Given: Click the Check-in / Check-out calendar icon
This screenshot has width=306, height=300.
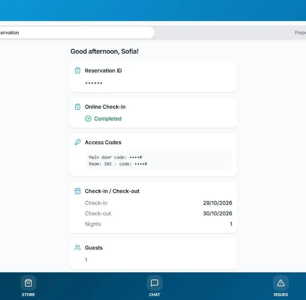Looking at the screenshot, I should [78, 191].
